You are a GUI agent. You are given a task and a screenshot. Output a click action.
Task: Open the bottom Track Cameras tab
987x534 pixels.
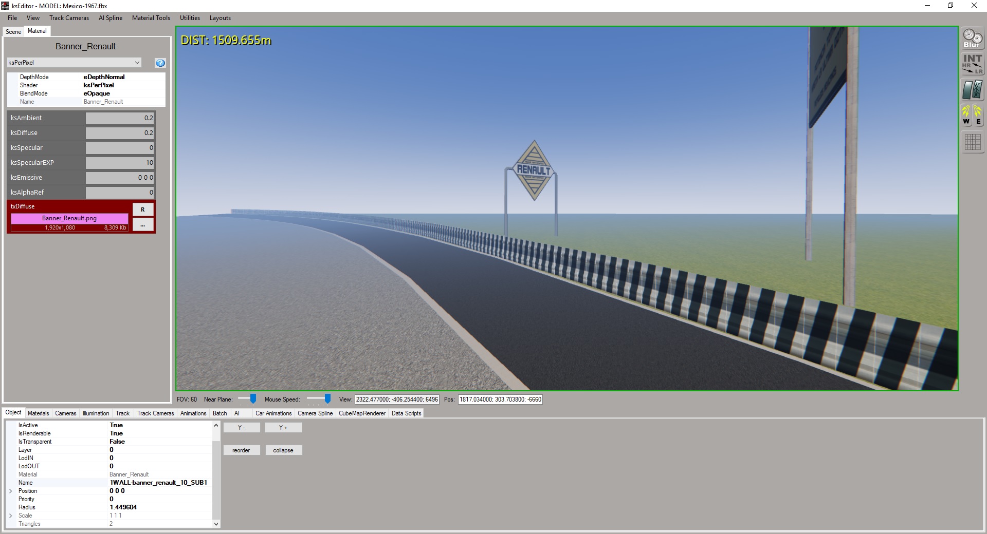(156, 413)
